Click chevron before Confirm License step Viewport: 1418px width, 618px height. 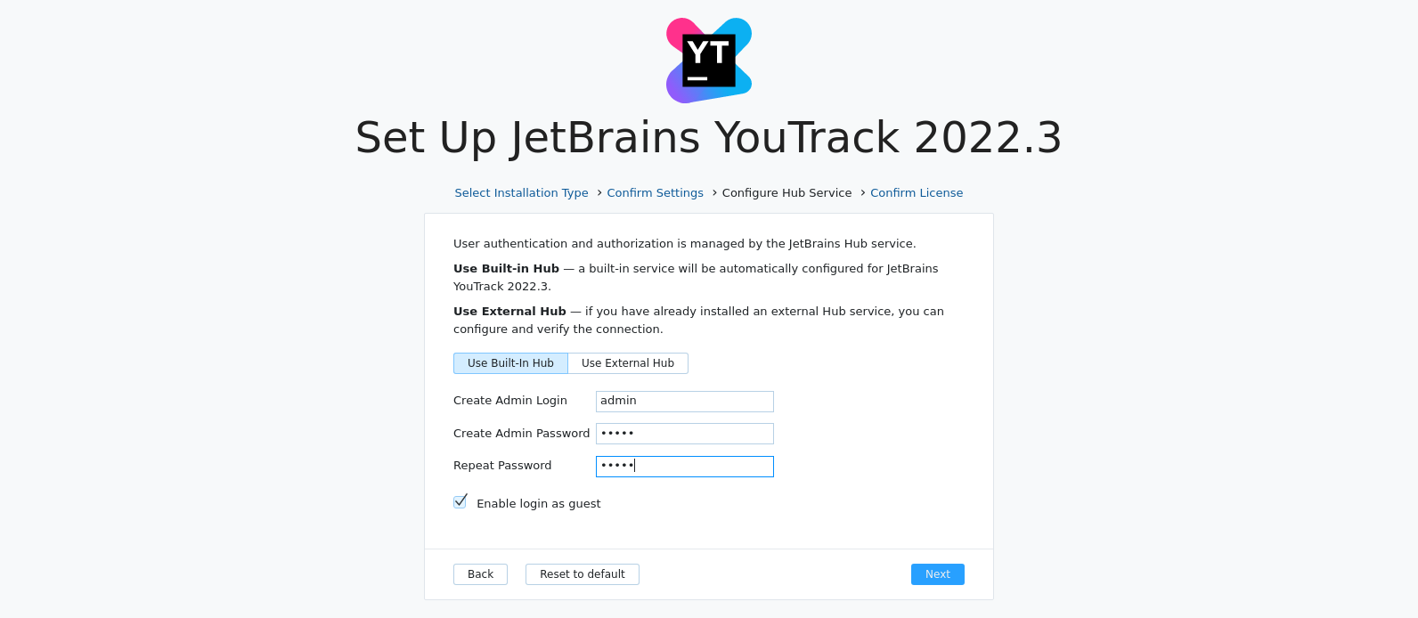[863, 192]
